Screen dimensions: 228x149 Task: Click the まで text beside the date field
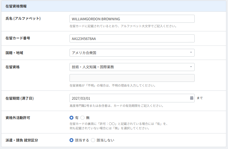click(x=200, y=98)
